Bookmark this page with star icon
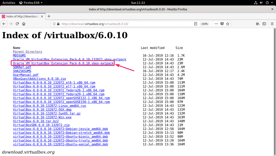The image size is (276, 156). point(228,24)
